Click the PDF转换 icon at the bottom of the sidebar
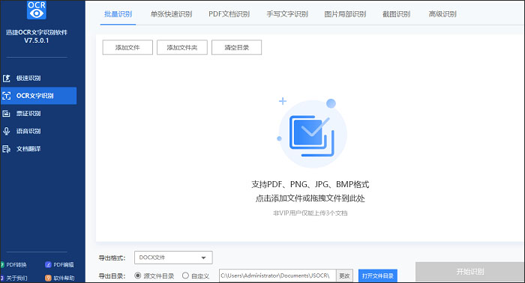The image size is (525, 283). click(2, 264)
